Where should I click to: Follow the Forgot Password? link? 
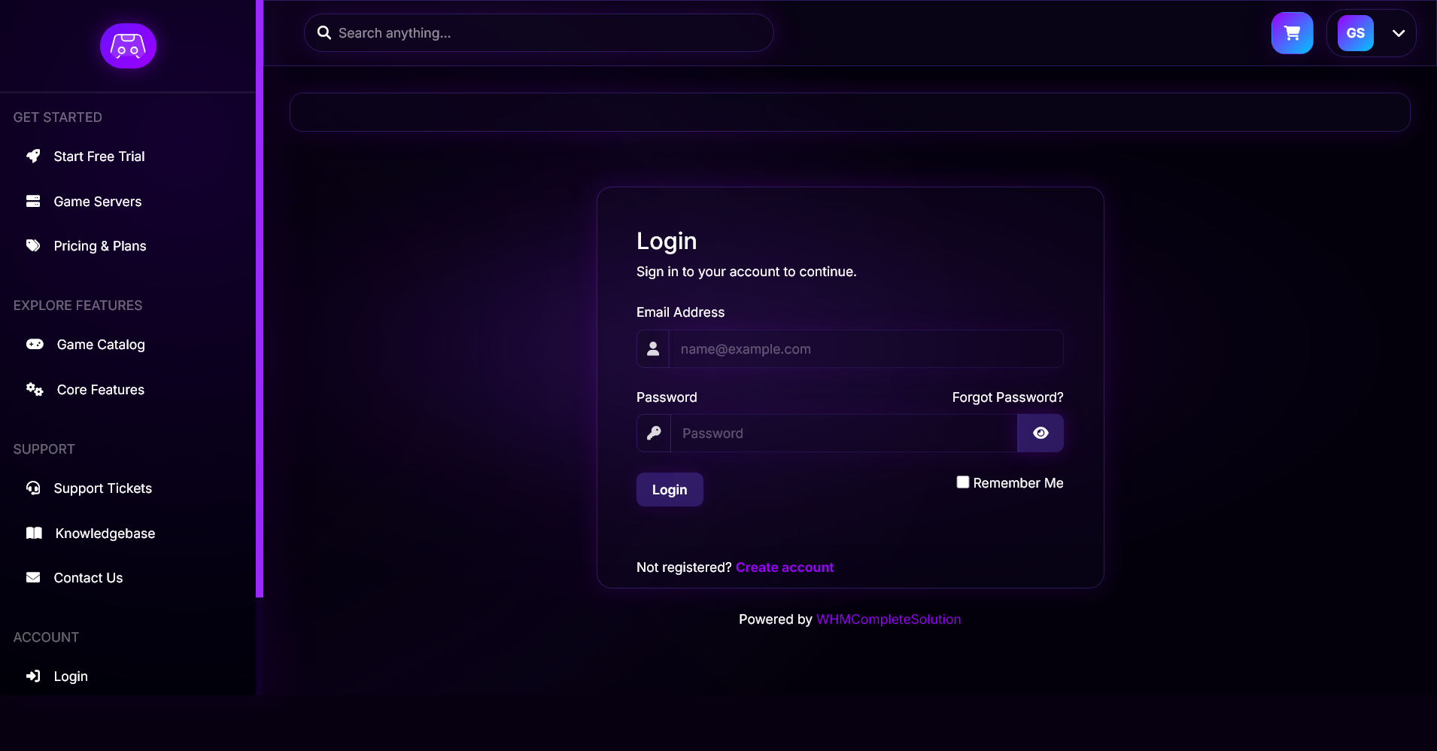click(1007, 397)
